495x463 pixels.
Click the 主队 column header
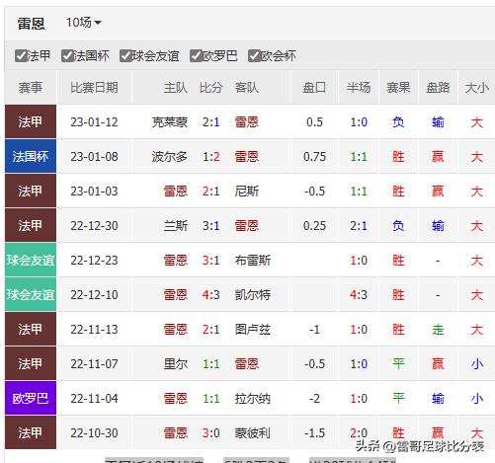176,88
